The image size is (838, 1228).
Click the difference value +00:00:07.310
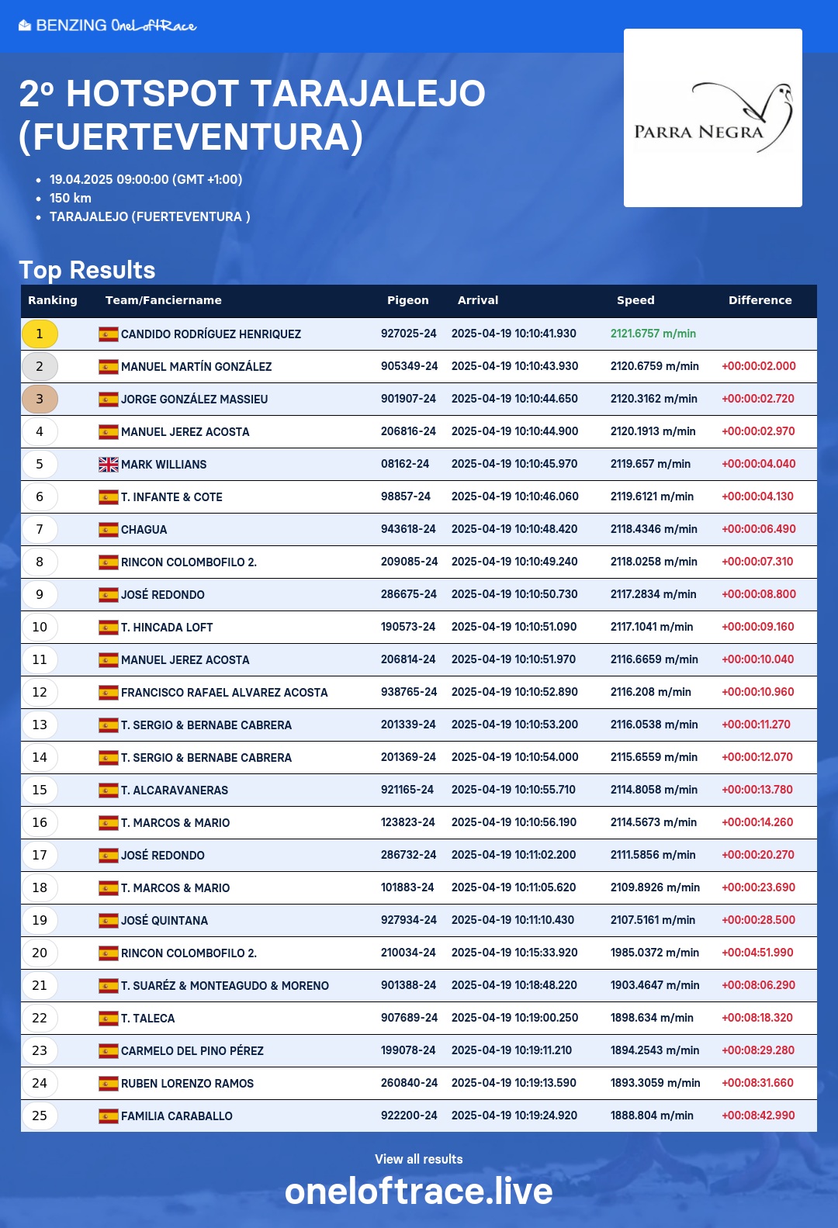pyautogui.click(x=757, y=562)
